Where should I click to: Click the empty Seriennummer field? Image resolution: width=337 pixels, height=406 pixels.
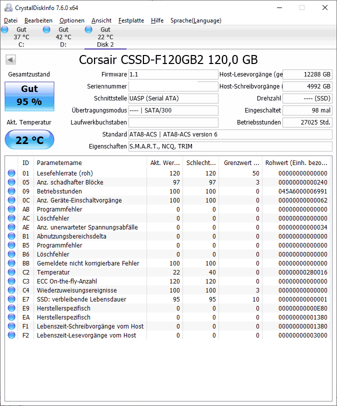coord(173,86)
